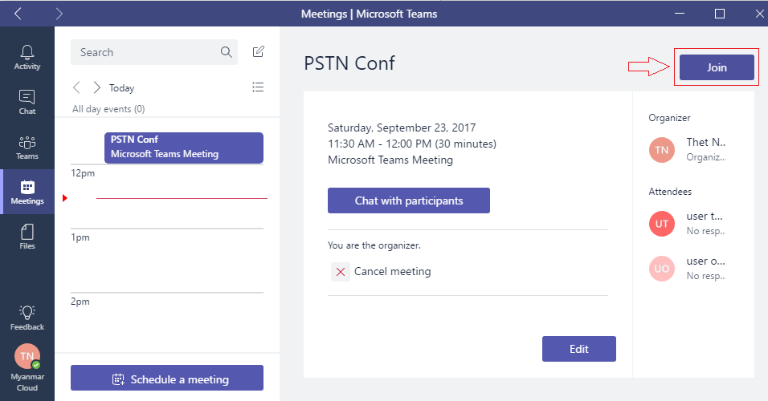Open the Chat sidebar icon

click(27, 97)
